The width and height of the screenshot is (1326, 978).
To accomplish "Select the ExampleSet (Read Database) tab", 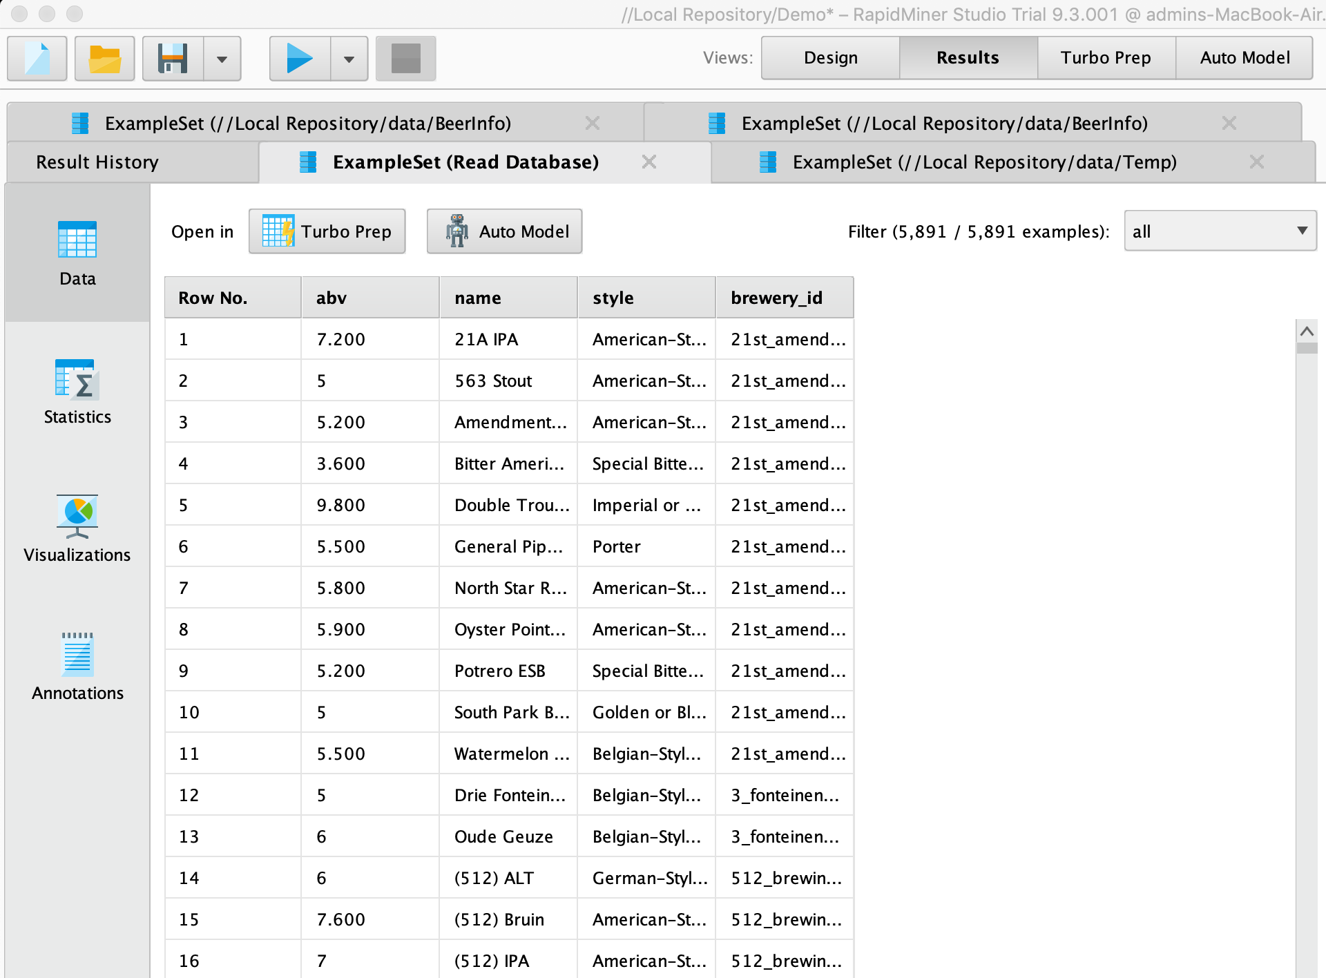I will tap(465, 162).
